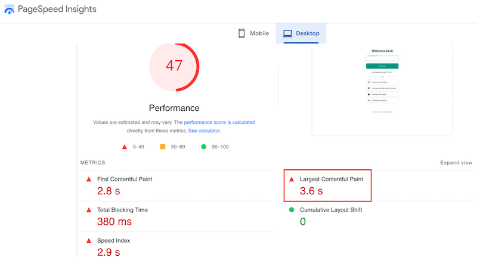Click the 0–49 legend range text
Image resolution: width=477 pixels, height=257 pixels.
(138, 147)
